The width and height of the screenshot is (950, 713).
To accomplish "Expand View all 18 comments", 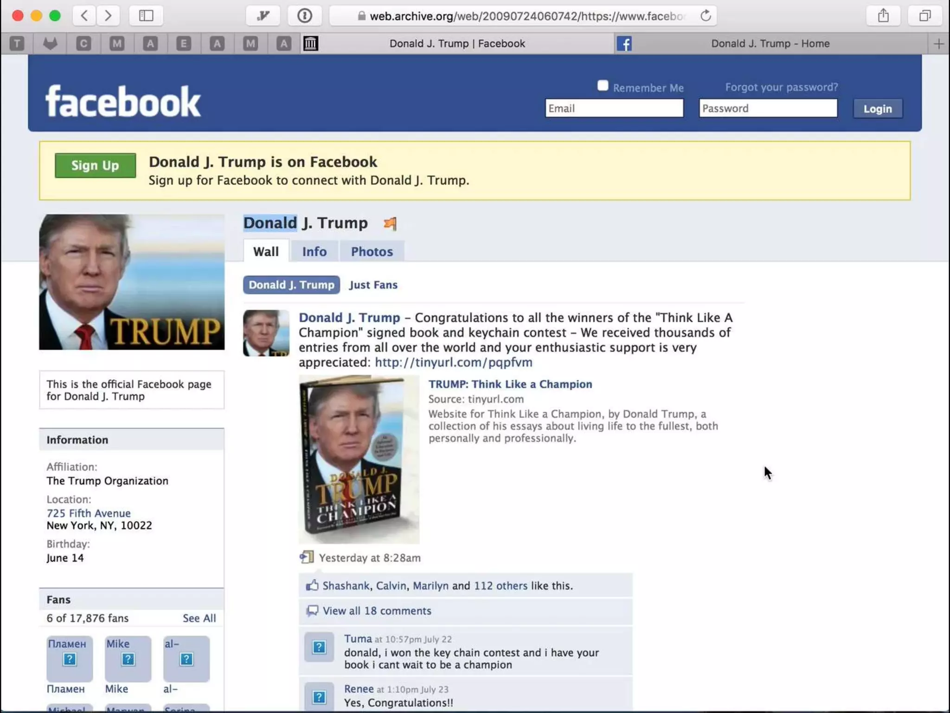I will point(377,611).
